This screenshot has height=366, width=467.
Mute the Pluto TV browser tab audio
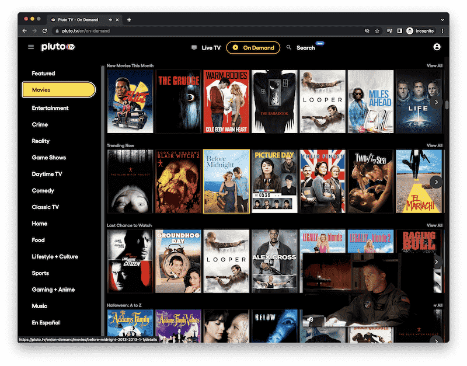pos(110,20)
